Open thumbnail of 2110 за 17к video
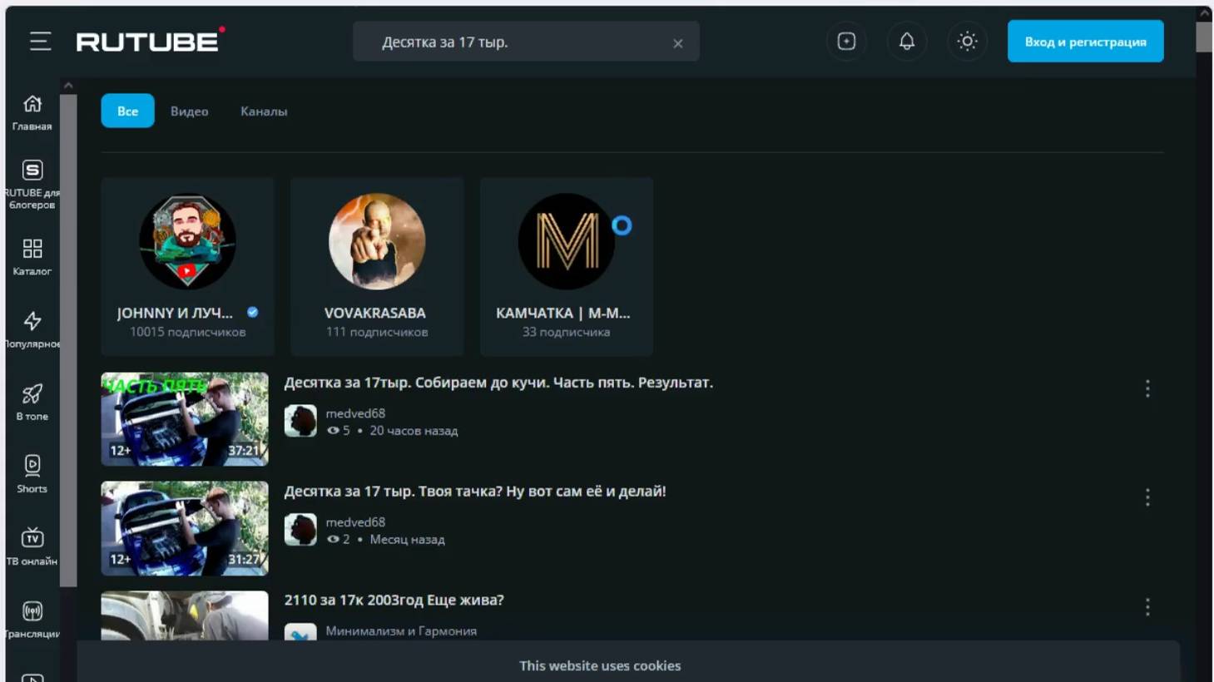 (185, 615)
